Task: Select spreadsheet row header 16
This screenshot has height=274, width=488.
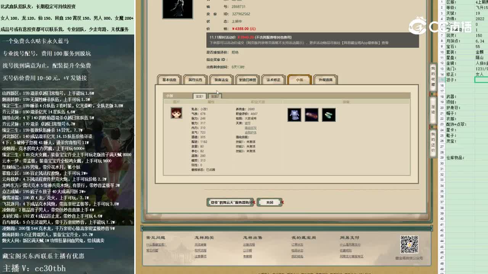Action: [x=441, y=86]
